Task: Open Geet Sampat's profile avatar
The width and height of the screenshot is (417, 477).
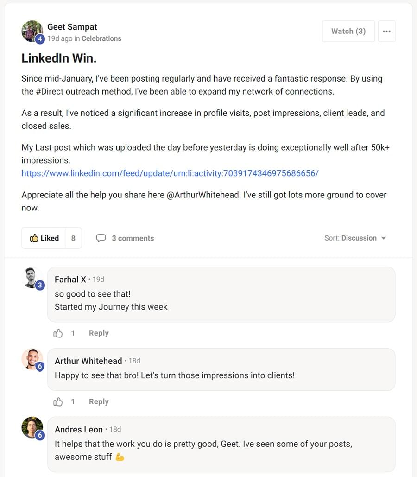Action: 32,32
